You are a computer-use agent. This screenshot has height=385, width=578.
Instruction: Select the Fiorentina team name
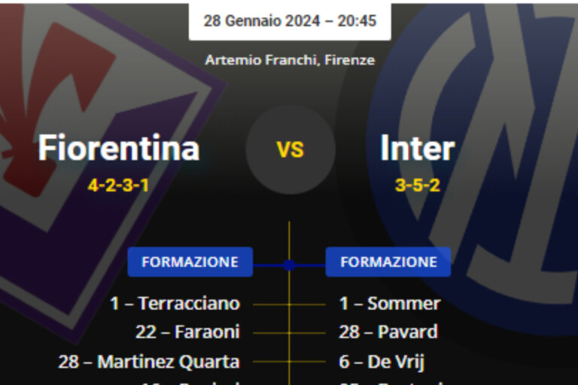click(x=119, y=148)
